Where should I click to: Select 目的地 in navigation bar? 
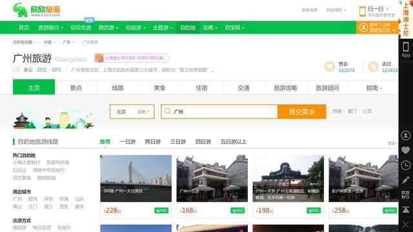pyautogui.click(x=188, y=28)
